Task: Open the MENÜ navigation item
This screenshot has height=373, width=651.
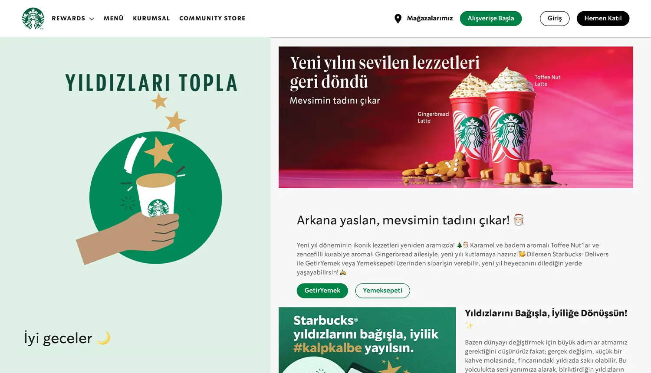Action: coord(114,18)
